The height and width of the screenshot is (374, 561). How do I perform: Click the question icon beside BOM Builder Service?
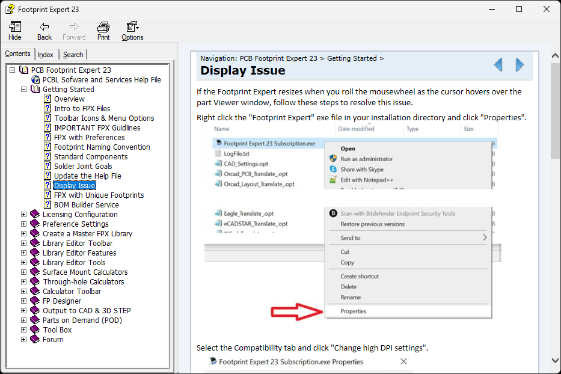tap(48, 204)
